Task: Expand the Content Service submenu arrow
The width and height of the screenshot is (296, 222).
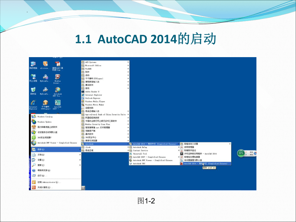Action: [x=179, y=150]
